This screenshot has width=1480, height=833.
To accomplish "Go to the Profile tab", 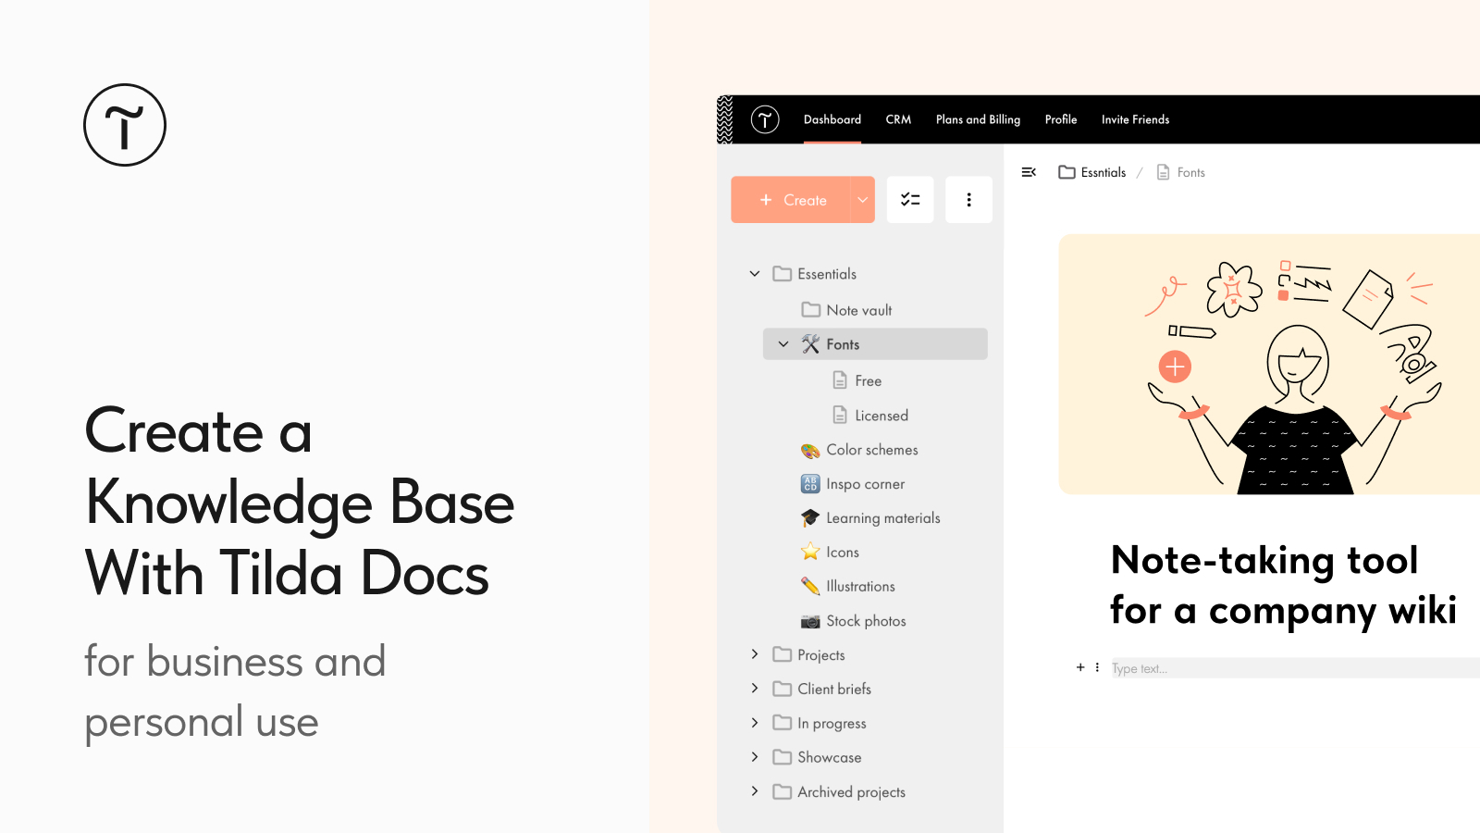I will click(1061, 119).
